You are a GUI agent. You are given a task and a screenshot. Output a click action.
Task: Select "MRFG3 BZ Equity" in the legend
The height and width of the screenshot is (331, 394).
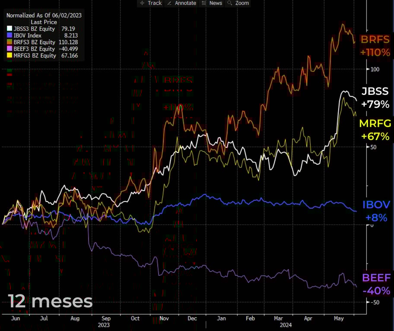[x=35, y=56]
